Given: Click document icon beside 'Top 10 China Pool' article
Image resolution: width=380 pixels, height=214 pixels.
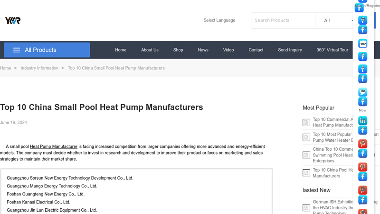Looking at the screenshot, I should (306, 173).
